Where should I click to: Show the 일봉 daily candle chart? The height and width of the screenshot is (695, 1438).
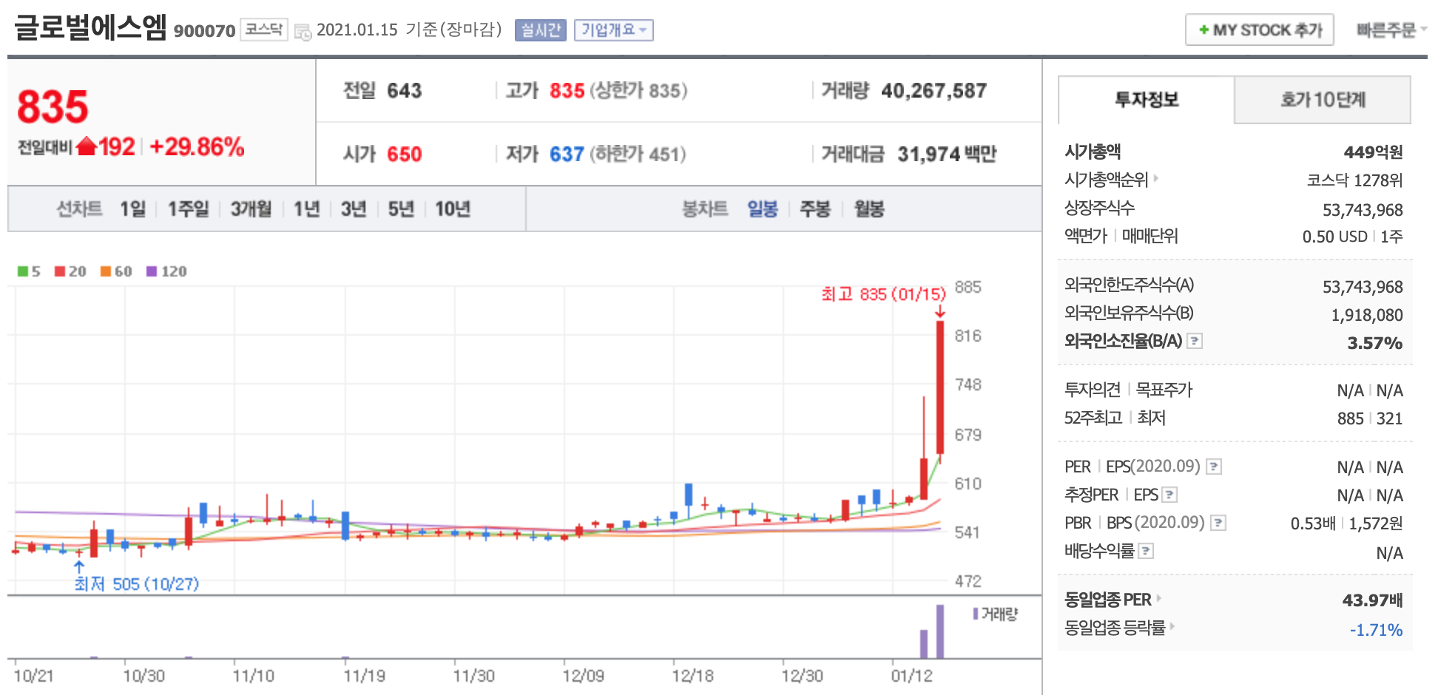click(x=763, y=209)
